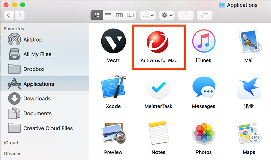Select the Antivirus for Mac app icon
The width and height of the screenshot is (271, 160).
click(x=158, y=42)
